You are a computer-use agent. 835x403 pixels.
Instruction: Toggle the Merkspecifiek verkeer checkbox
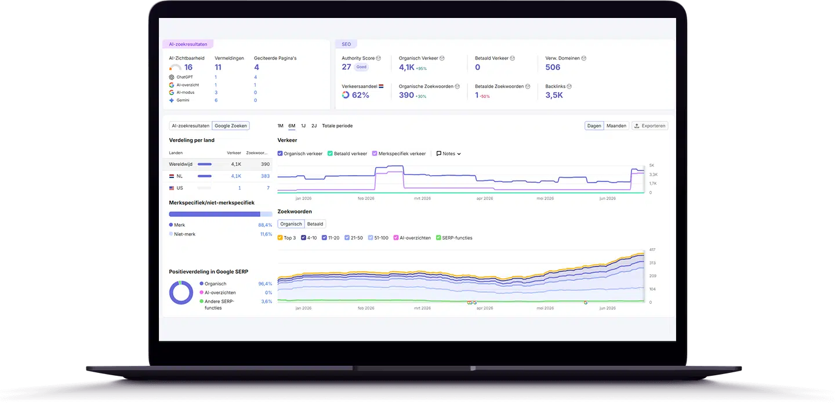(375, 154)
